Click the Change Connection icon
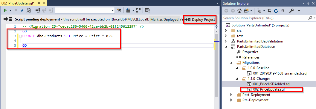This screenshot has width=316, height=109. (x=51, y=10)
